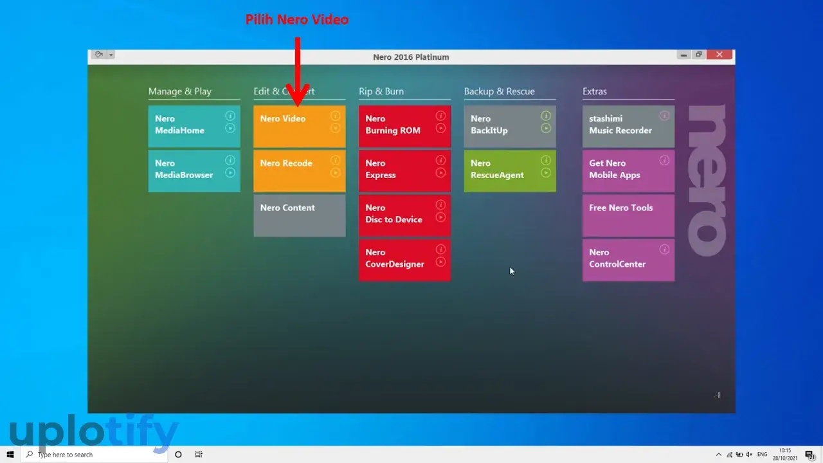Open the Nero title bar menu dropdown arrow

pyautogui.click(x=111, y=55)
